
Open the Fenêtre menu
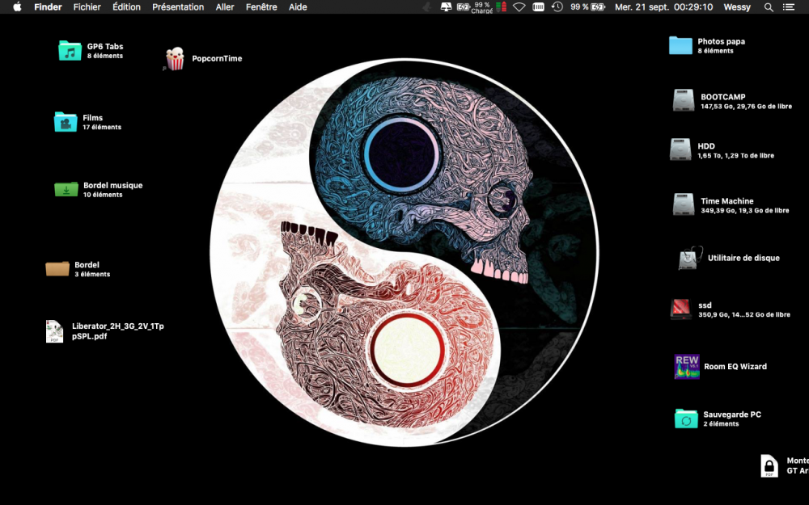(x=261, y=6)
